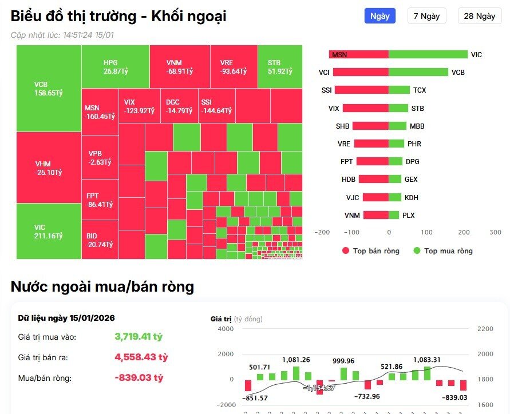The width and height of the screenshot is (510, 414).
Task: Select the VHM tile in the heatmap
Action: (x=48, y=166)
